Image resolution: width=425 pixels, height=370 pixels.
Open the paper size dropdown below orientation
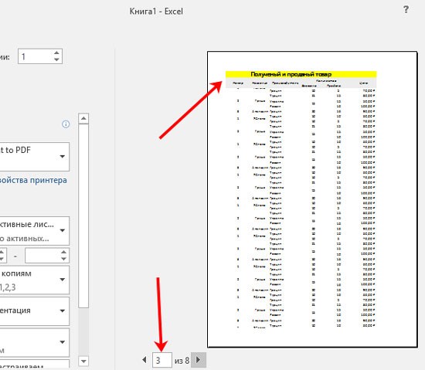tap(35, 342)
